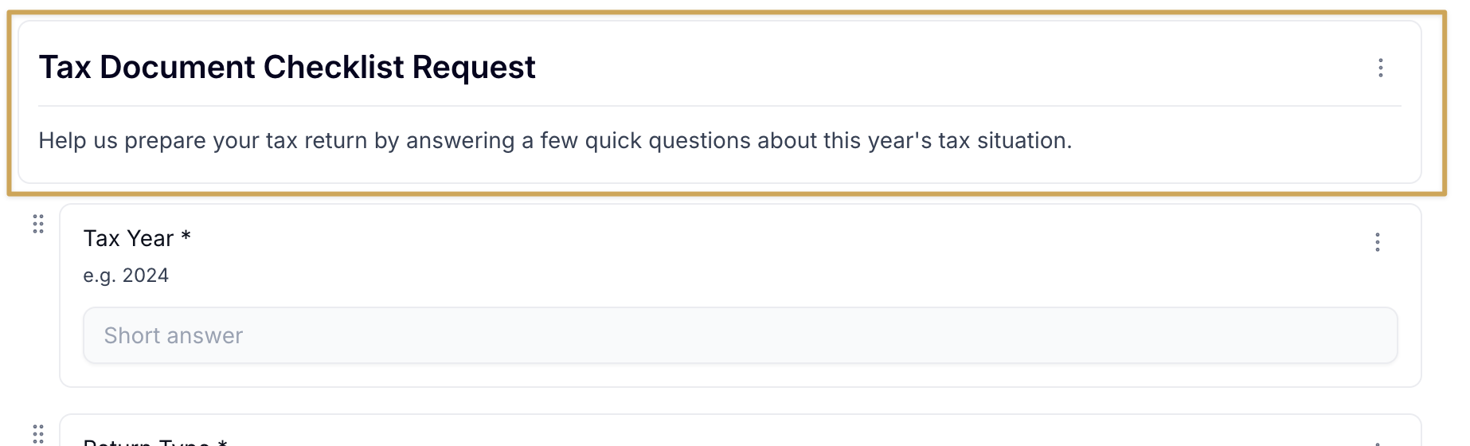Open the form header's three-dot options menu

click(x=1381, y=68)
